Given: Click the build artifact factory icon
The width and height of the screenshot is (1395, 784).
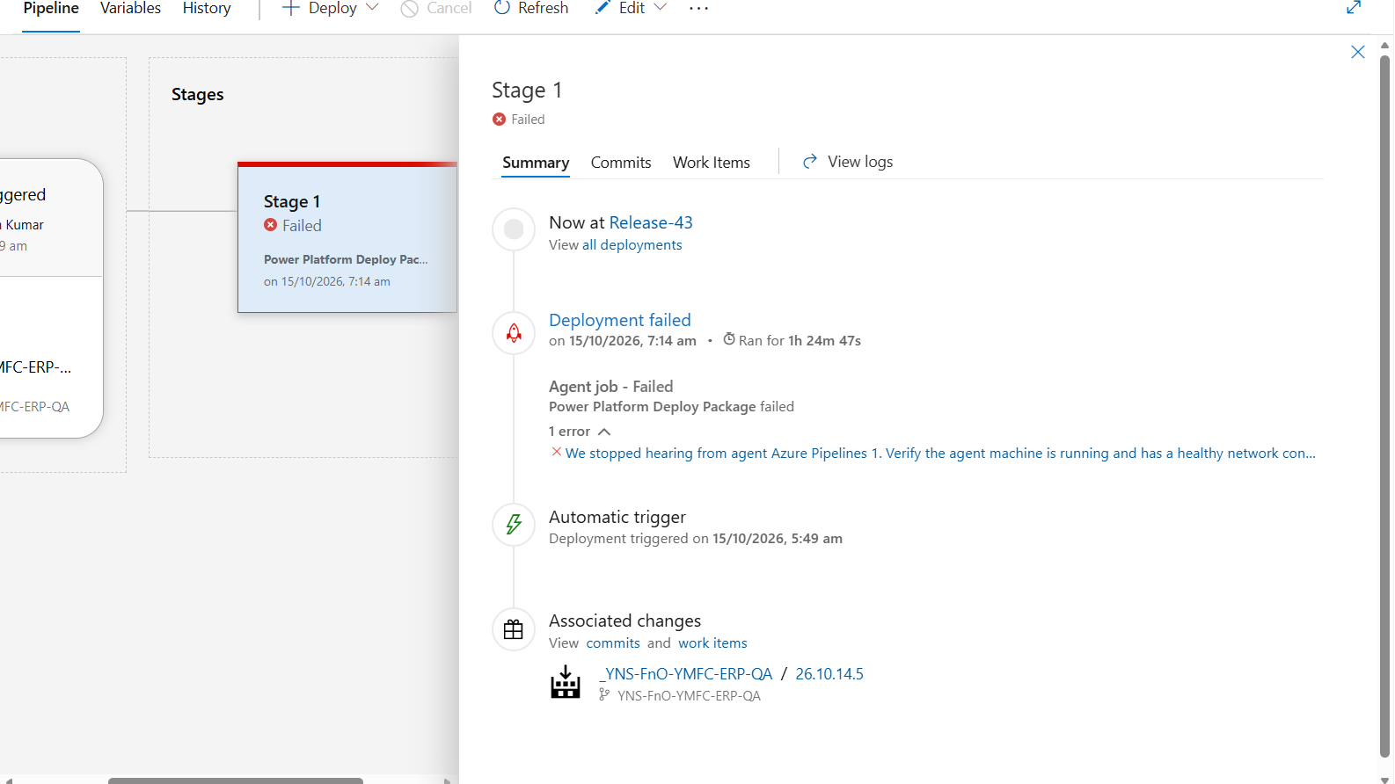Looking at the screenshot, I should click(566, 682).
